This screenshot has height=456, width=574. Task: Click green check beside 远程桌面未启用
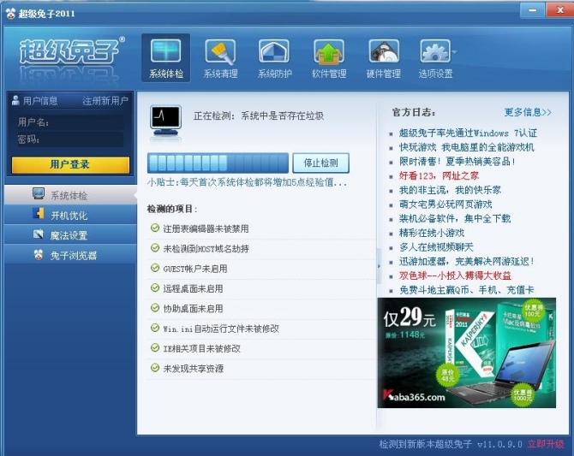click(155, 287)
